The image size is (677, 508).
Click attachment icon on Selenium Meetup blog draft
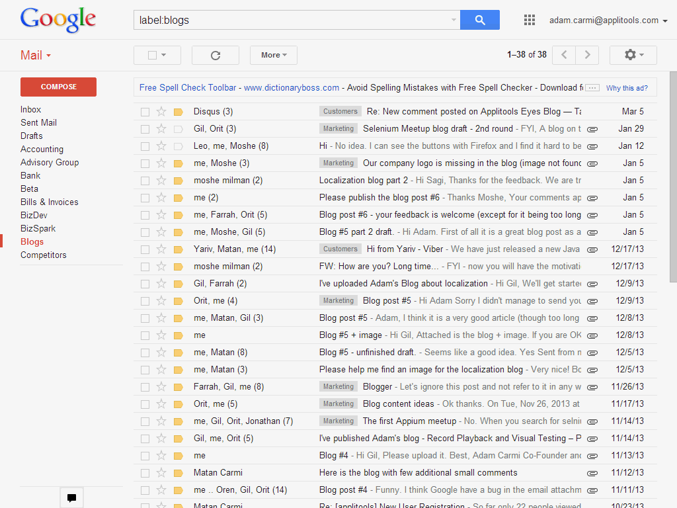tap(592, 129)
